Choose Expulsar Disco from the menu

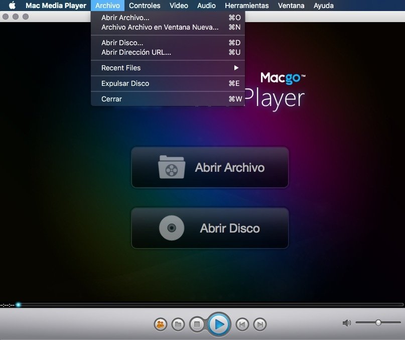168,83
